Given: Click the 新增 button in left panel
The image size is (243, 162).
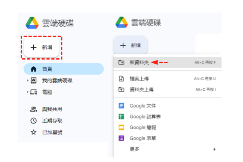Looking at the screenshot, I should click(41, 47).
